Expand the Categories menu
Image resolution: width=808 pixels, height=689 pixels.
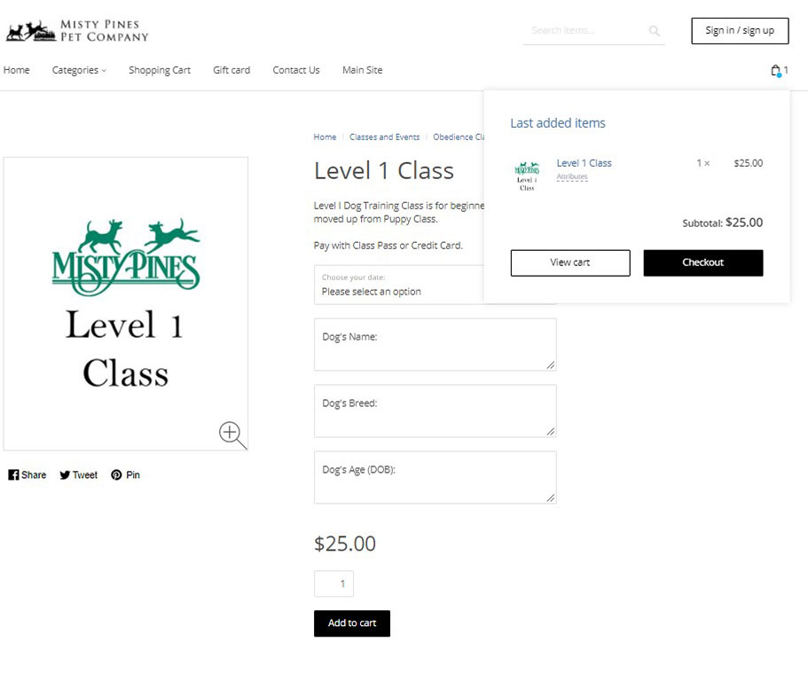tap(79, 70)
